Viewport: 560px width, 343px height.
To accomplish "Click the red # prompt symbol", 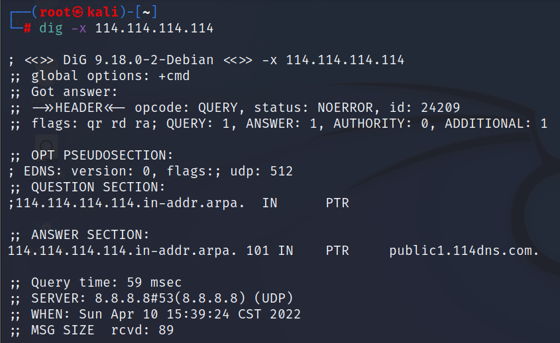I will pos(27,28).
